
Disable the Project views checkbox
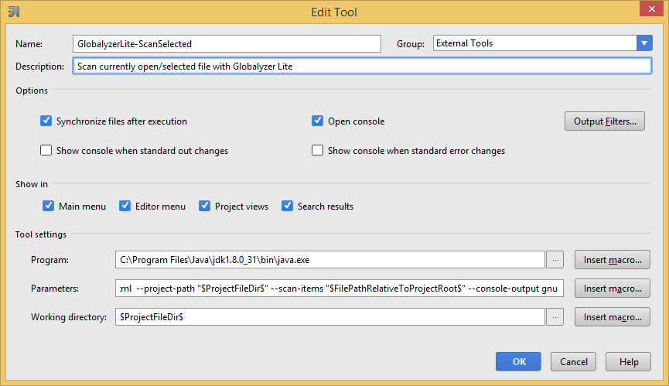205,207
